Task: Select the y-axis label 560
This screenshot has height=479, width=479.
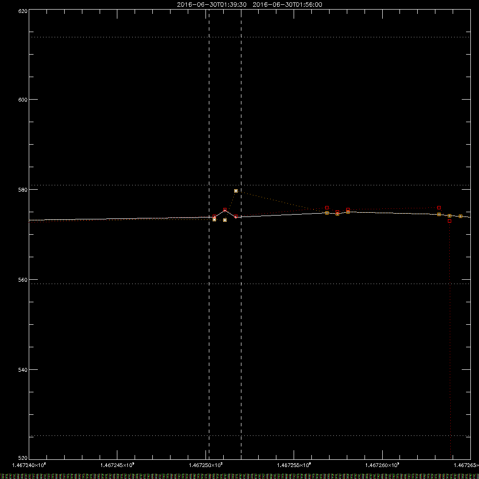Action: (x=23, y=280)
